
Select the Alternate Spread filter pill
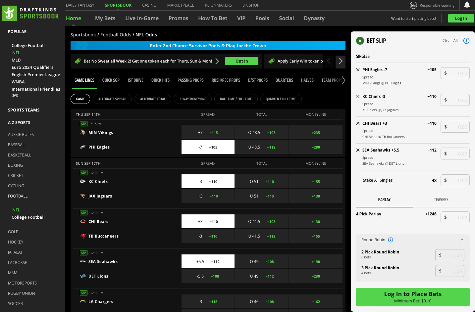112,99
